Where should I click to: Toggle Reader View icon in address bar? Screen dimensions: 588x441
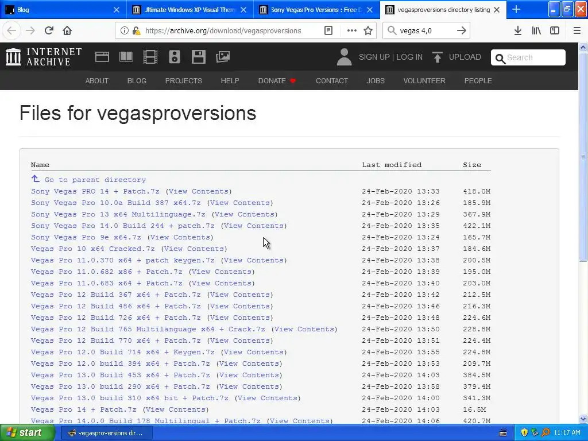pos(328,31)
